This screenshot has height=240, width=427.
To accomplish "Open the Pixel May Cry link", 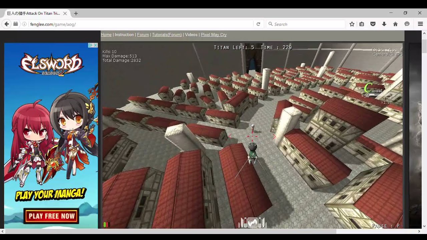I will [x=213, y=35].
